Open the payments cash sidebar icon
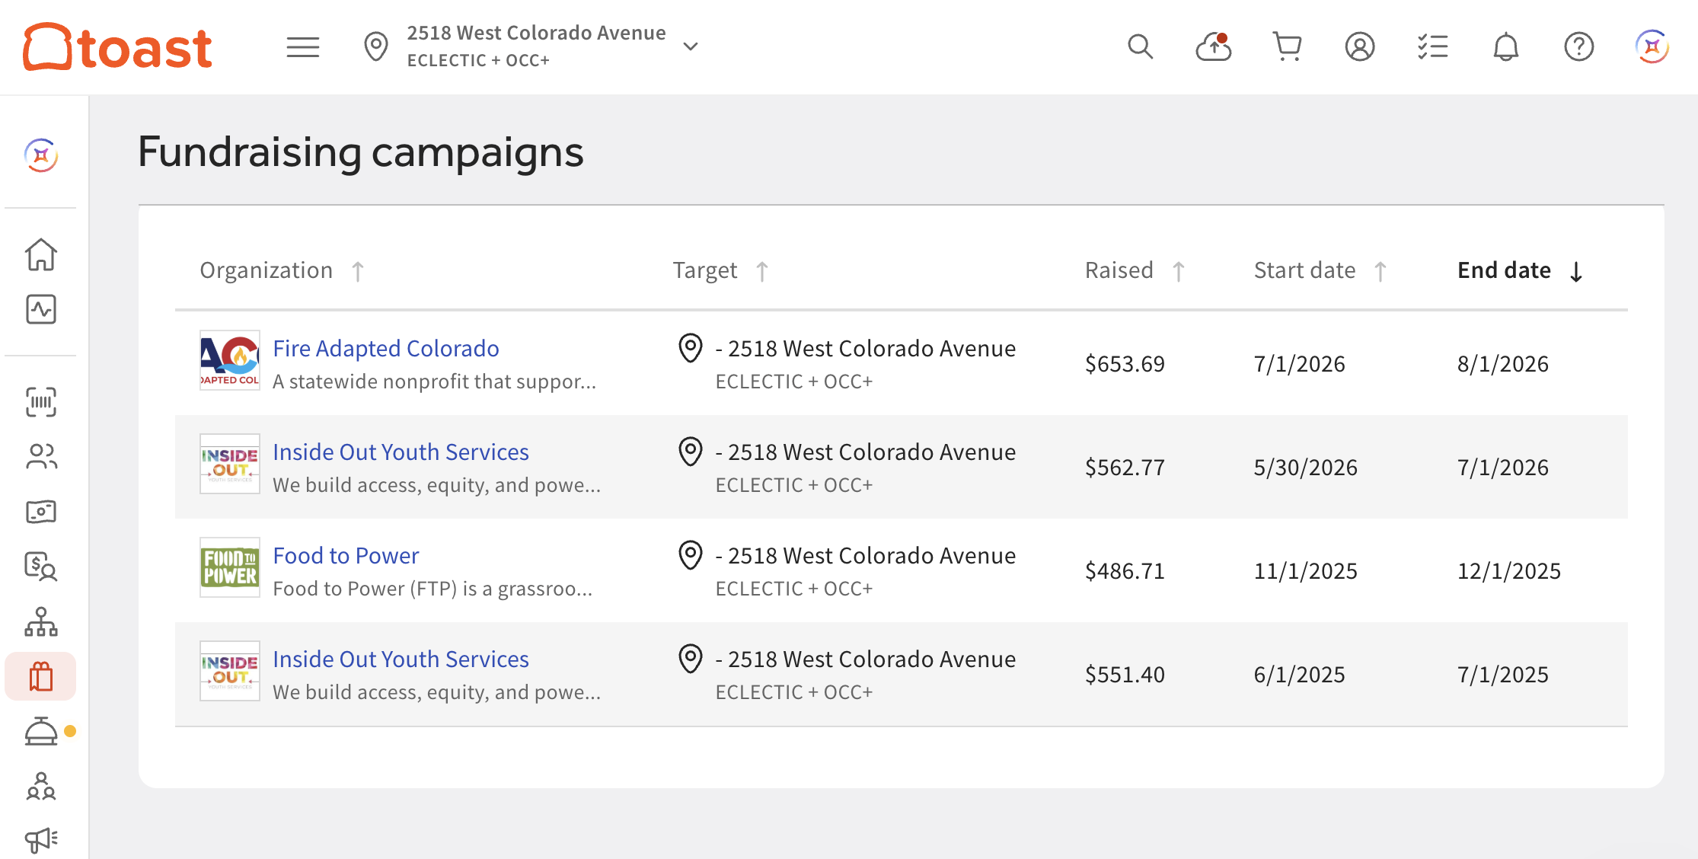This screenshot has height=859, width=1698. [x=41, y=512]
